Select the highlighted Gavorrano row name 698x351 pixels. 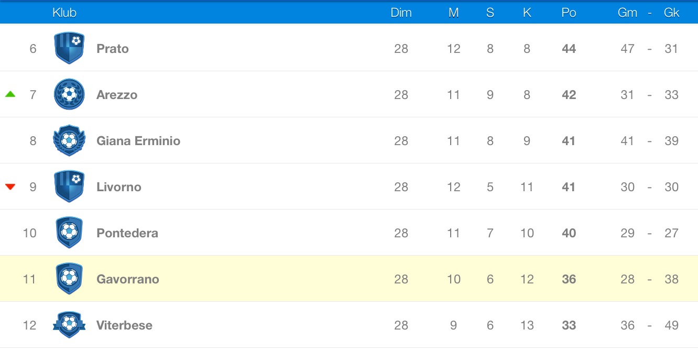(x=128, y=279)
